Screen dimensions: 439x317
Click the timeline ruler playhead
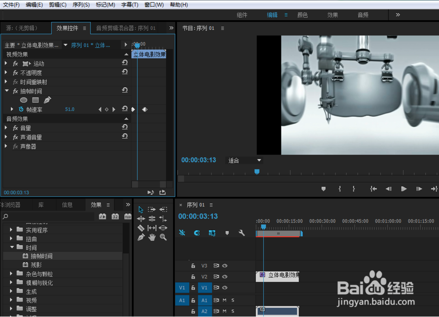click(x=263, y=227)
